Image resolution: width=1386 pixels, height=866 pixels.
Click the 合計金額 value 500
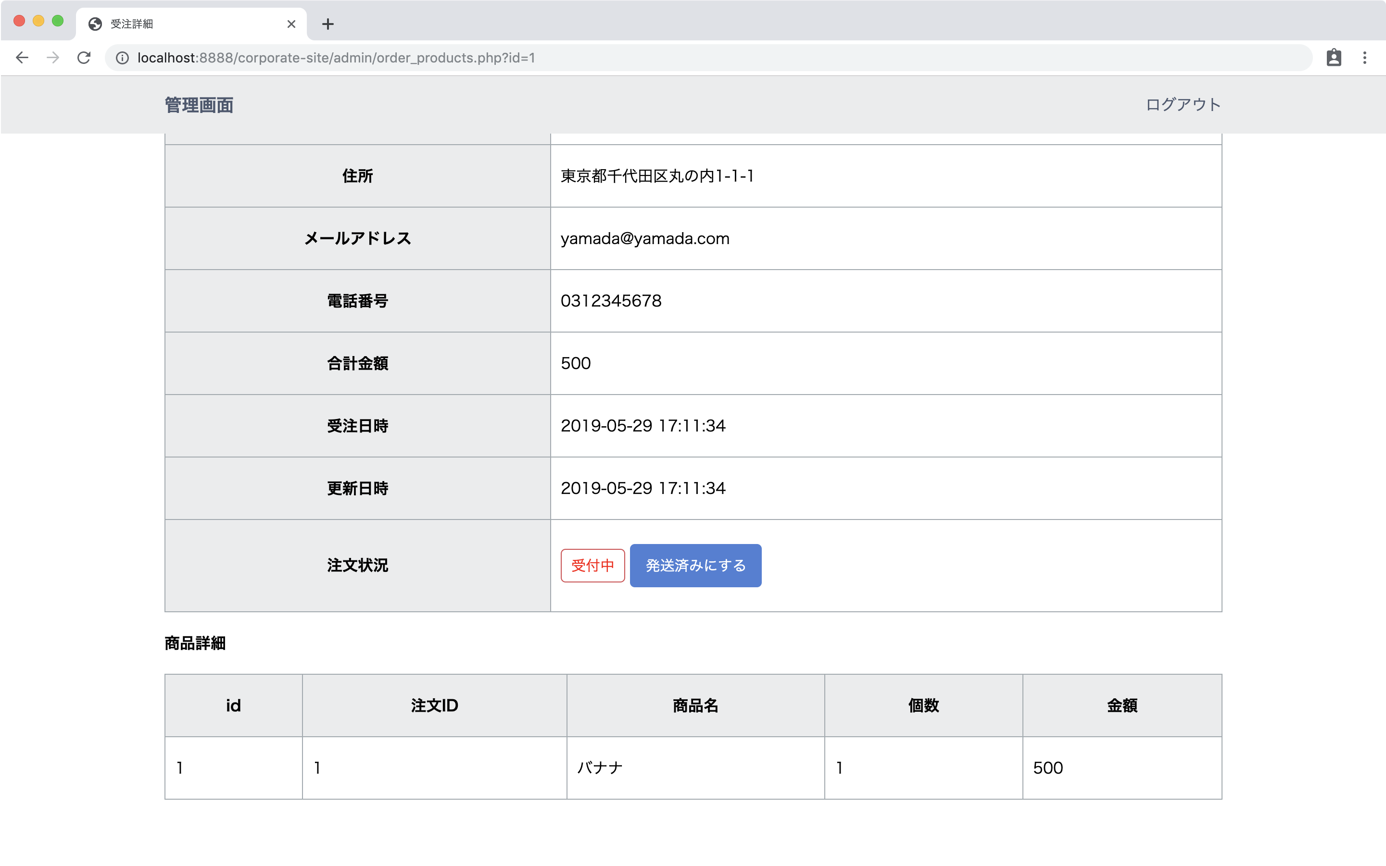coord(576,363)
